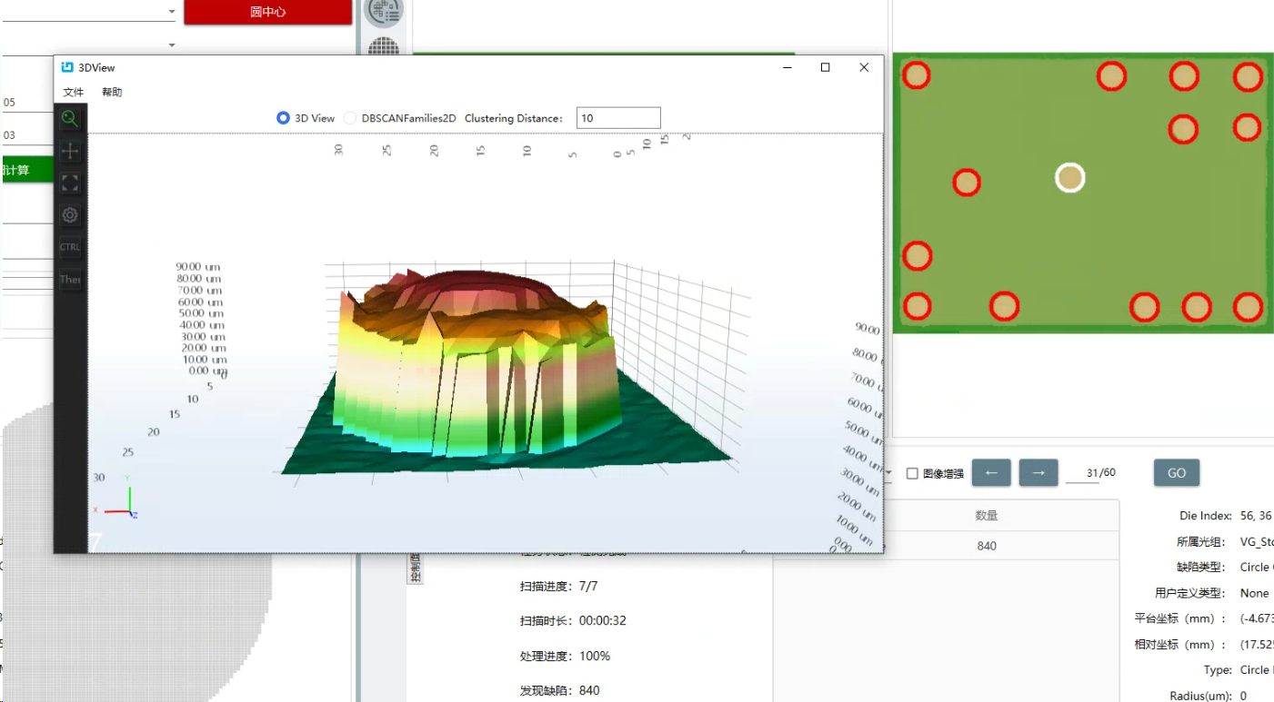Click the Ther button in 3DView sidebar

click(70, 280)
